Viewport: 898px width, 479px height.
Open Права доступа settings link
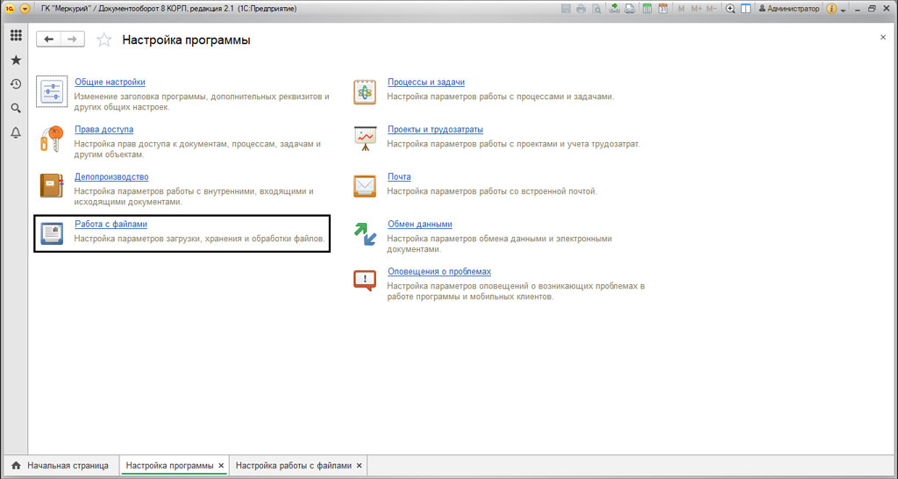tap(103, 130)
